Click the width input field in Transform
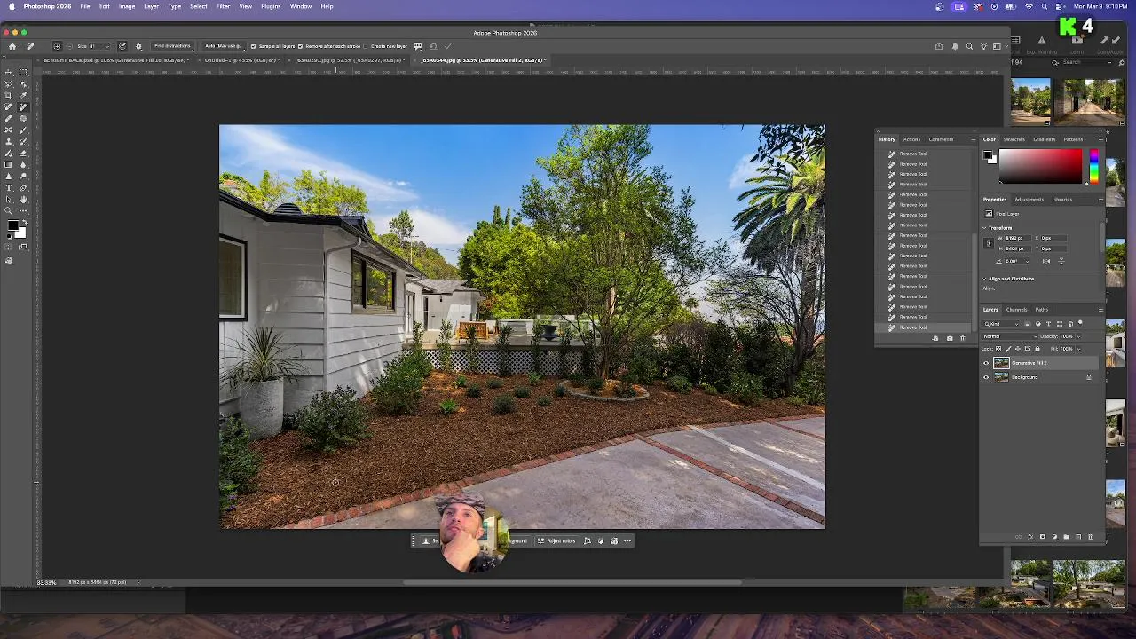Image resolution: width=1136 pixels, height=639 pixels. click(x=1018, y=238)
